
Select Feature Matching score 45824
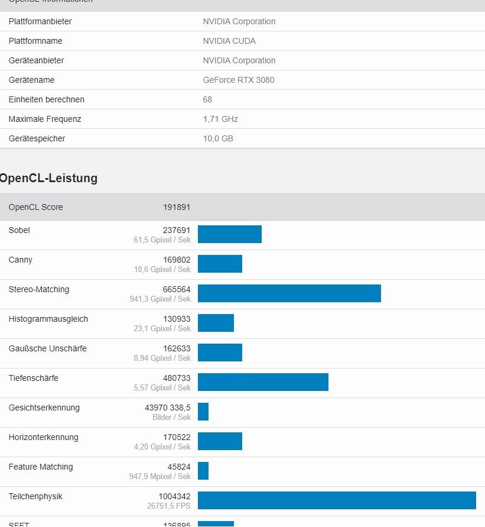[x=179, y=467]
